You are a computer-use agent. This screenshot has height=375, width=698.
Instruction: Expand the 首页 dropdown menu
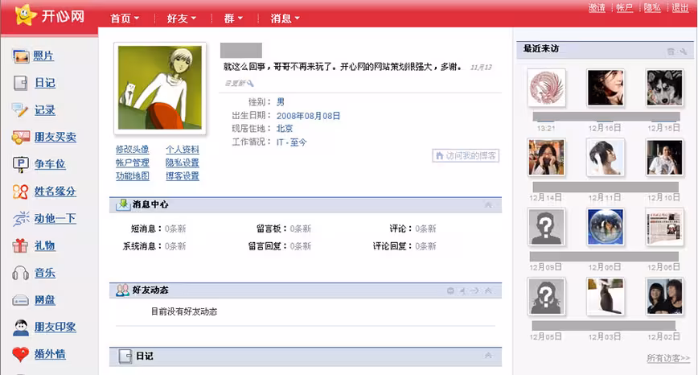(125, 19)
